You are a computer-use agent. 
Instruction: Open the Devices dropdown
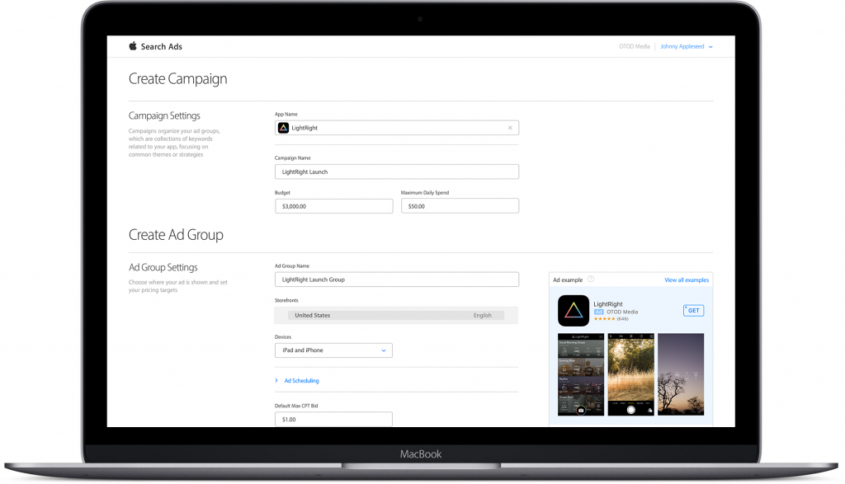point(333,350)
